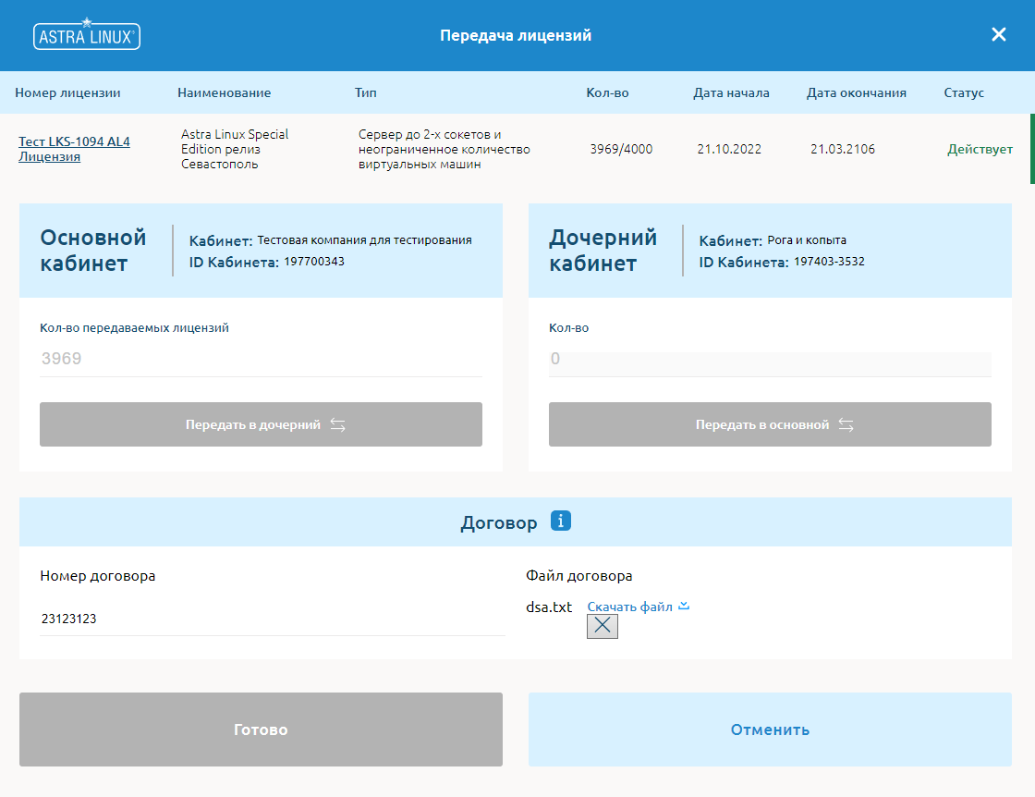This screenshot has height=797, width=1035.
Task: Click the Astra Linux logo
Action: [87, 35]
